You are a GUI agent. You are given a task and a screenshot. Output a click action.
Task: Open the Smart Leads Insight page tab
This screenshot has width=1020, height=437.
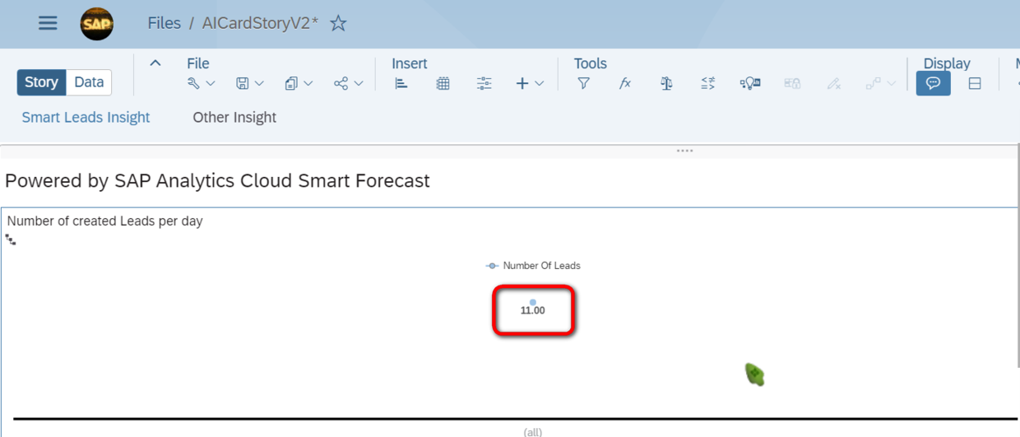(86, 117)
